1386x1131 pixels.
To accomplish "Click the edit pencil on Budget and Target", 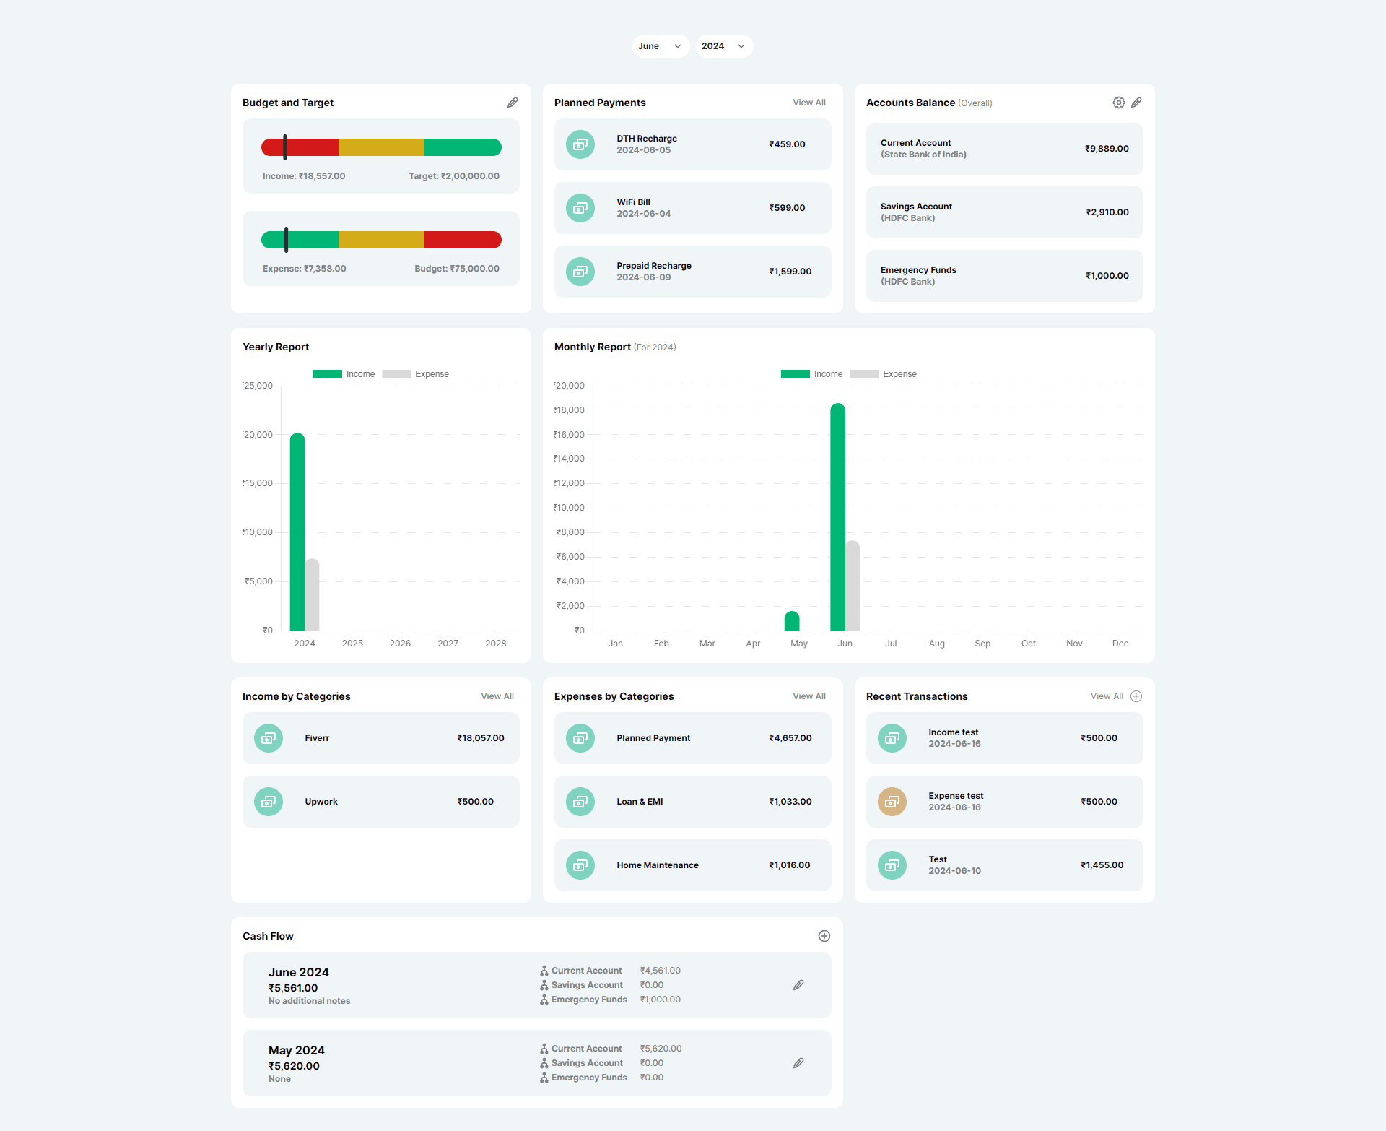I will 513,102.
